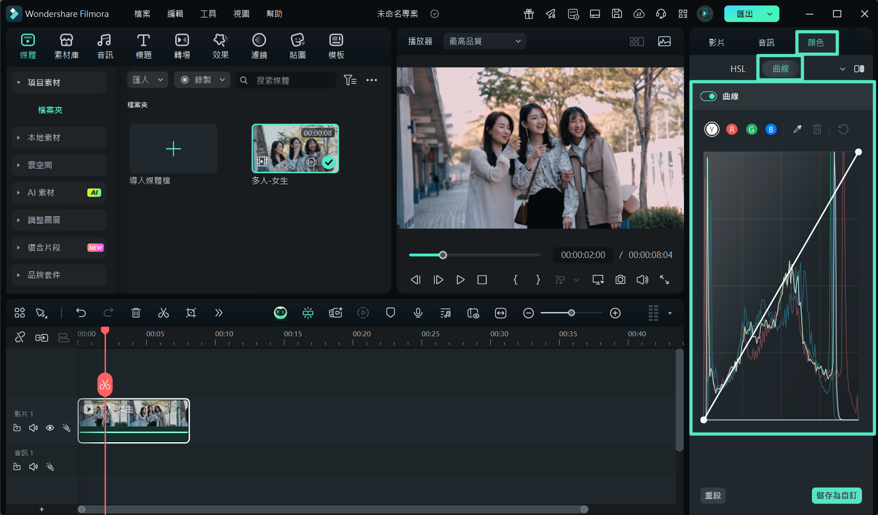Open the 標題 titles icon
878x515 pixels.
tap(143, 46)
